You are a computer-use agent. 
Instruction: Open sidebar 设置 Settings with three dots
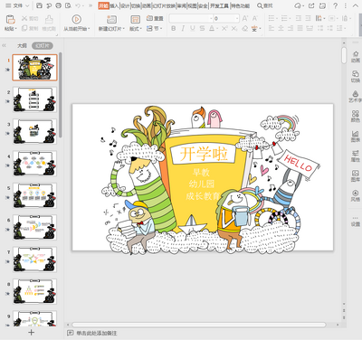[356, 221]
